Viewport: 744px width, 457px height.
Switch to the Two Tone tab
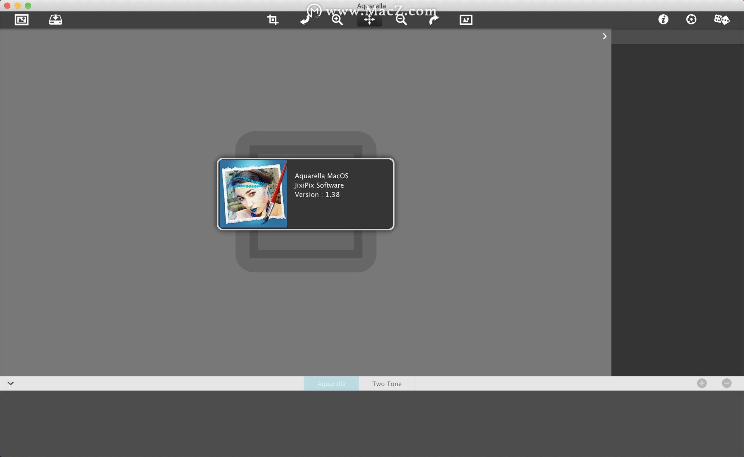coord(387,383)
